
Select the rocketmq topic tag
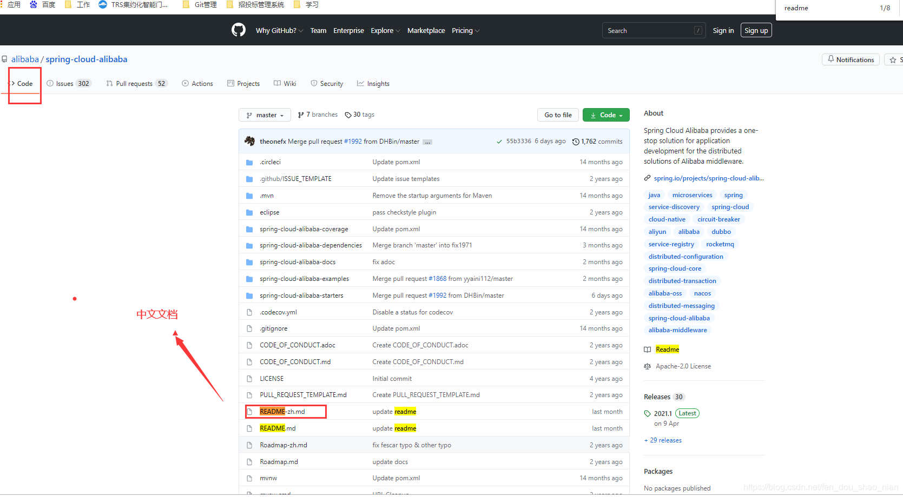click(720, 244)
